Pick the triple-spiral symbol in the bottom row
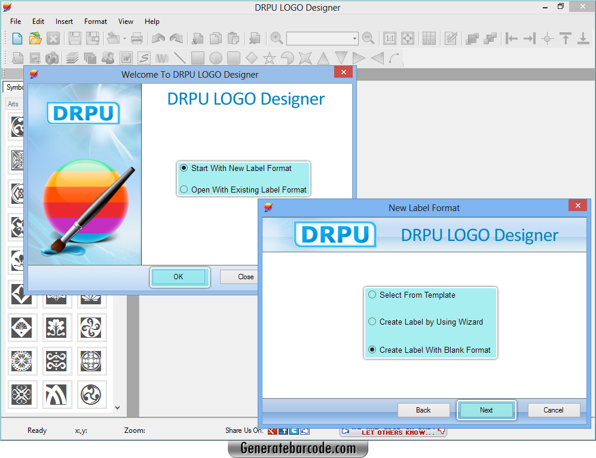Viewport: 596px width, 458px height. click(91, 394)
